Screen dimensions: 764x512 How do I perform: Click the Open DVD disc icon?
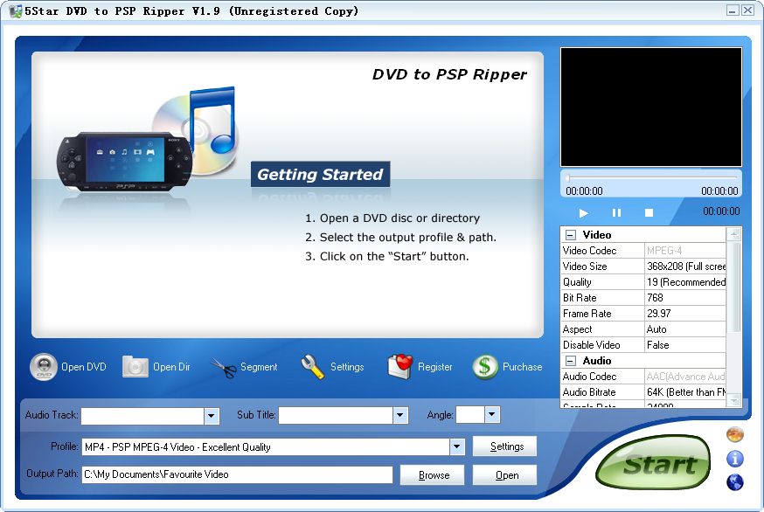(x=44, y=367)
